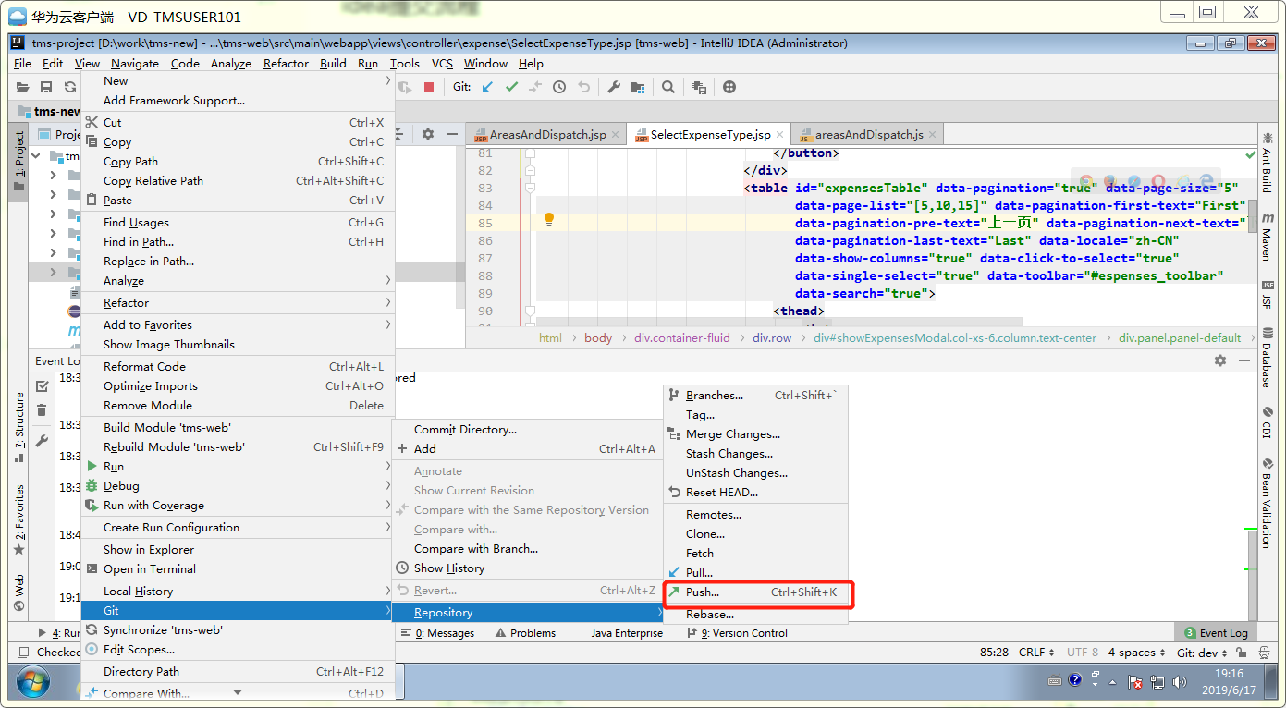Click the Action Center flag tray icon

click(x=1135, y=682)
